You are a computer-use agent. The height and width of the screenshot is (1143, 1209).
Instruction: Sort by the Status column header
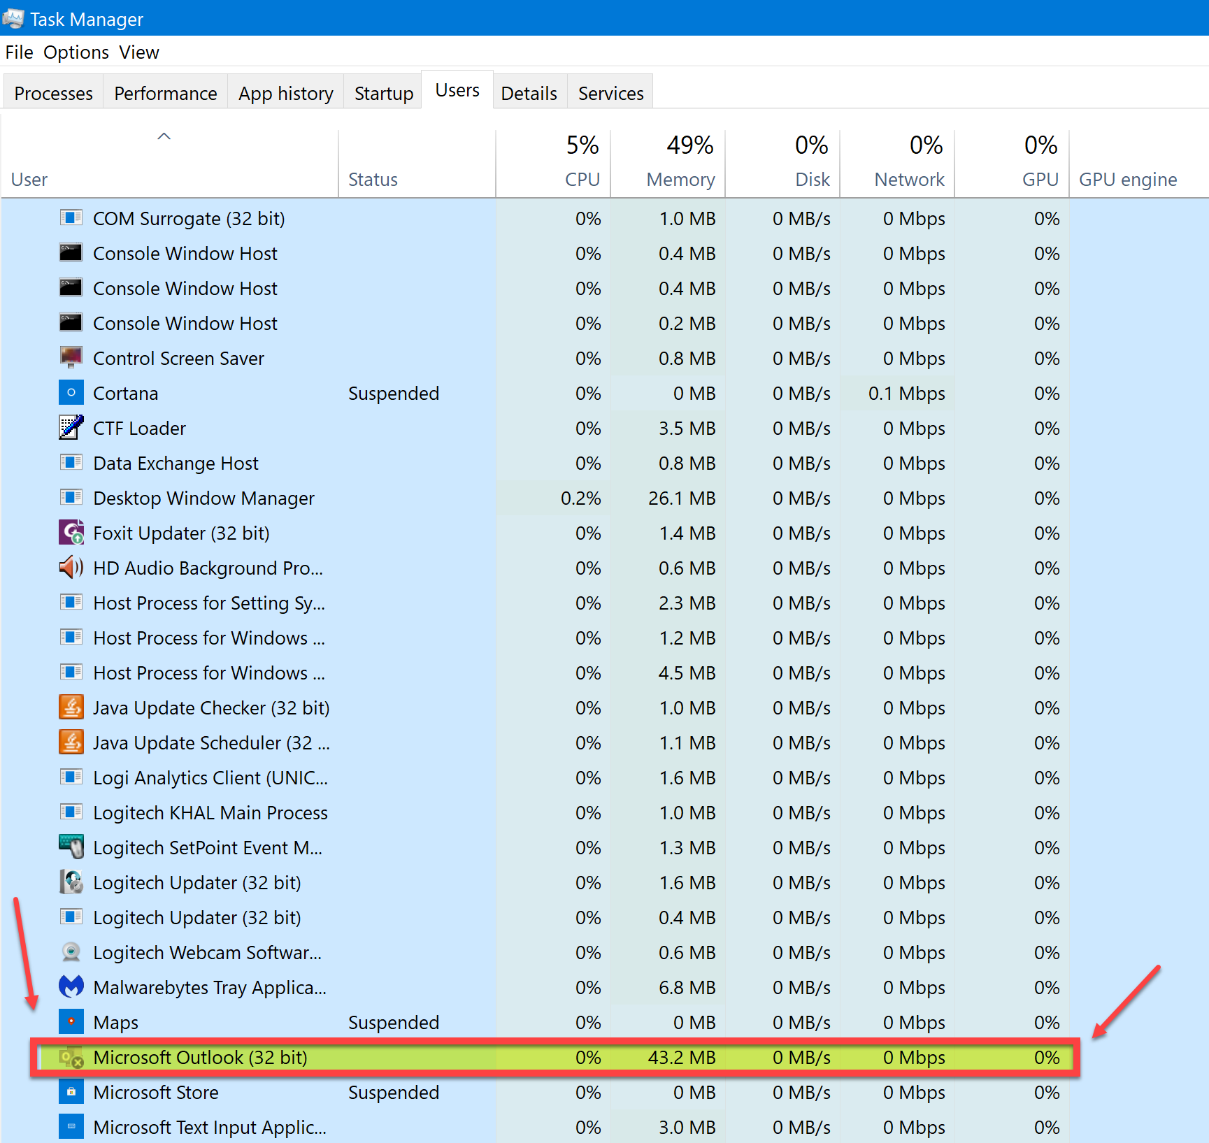tap(417, 164)
